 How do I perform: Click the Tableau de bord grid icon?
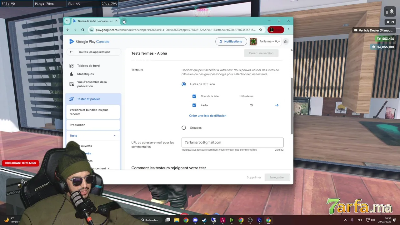(x=71, y=66)
